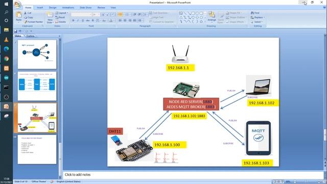Screen dimensions: 327x184
Task: Toggle text shadow
Action: tap(93, 20)
